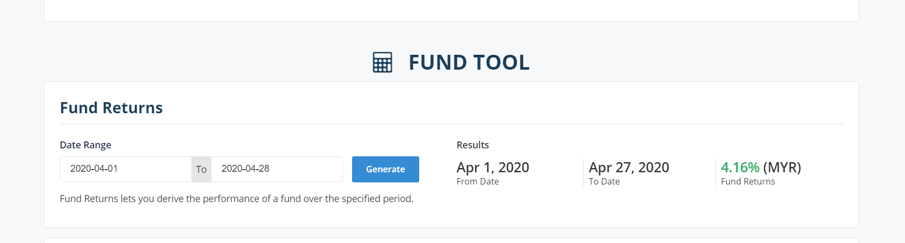Click the Fund Returns caption under percentage
The width and height of the screenshot is (905, 243).
pyautogui.click(x=748, y=181)
